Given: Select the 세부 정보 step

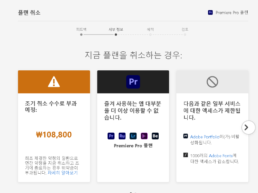Looking at the screenshot, I should point(116,32).
